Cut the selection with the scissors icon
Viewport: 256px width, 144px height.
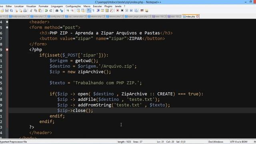[31, 11]
